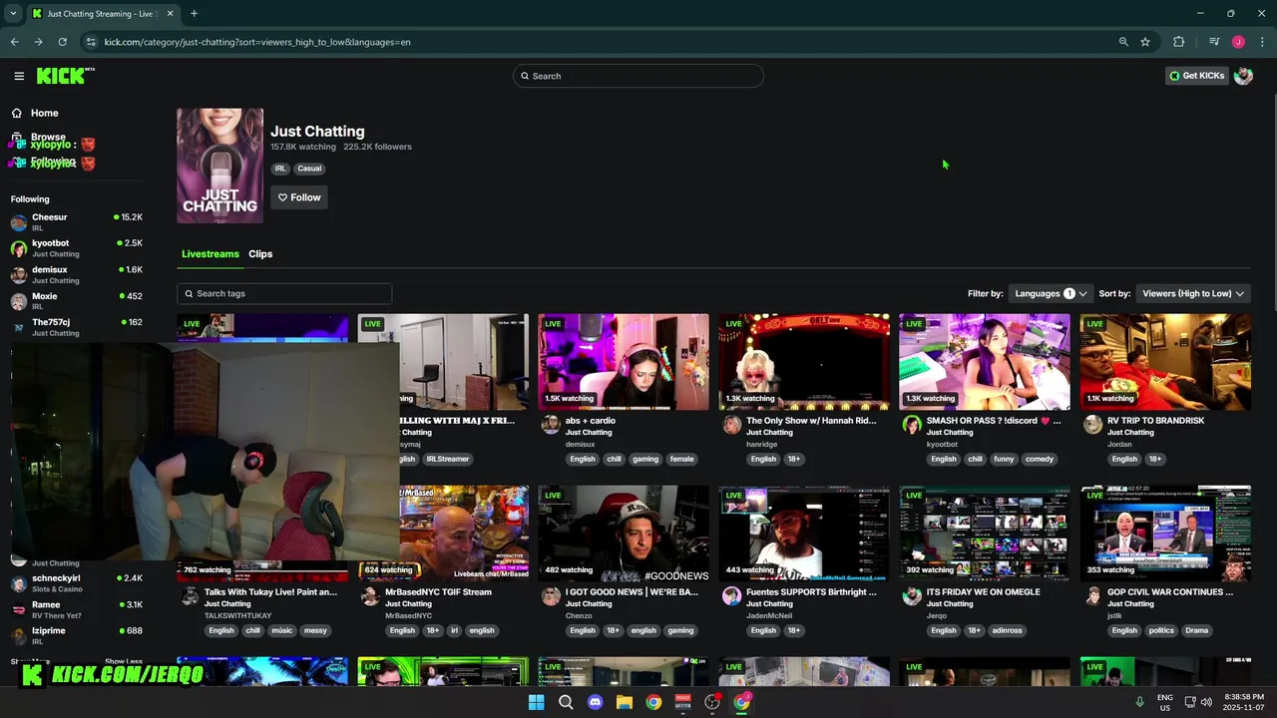Select the messy tag under Talks with Tukay
Viewport: 1277px width, 718px height.
coord(315,630)
